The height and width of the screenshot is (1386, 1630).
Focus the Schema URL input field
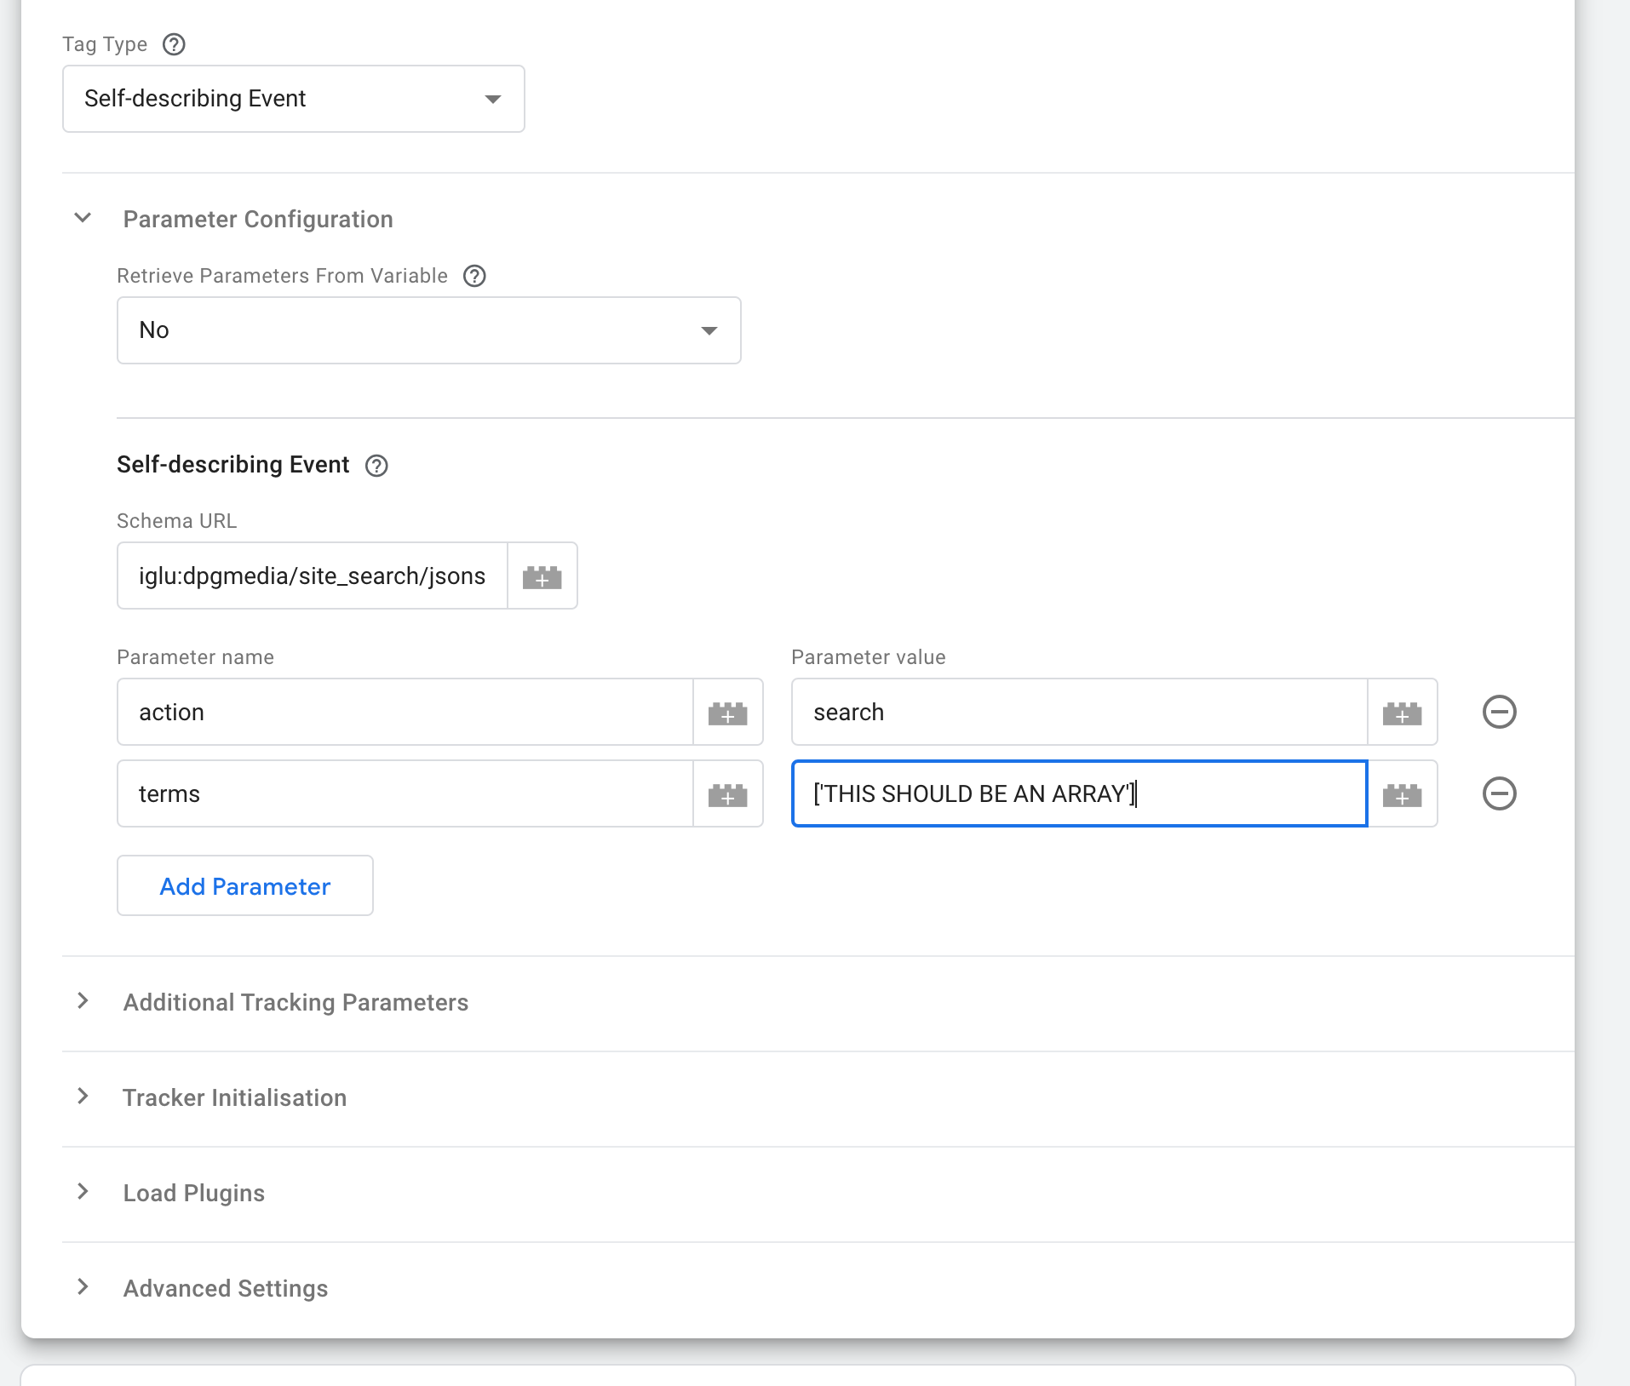[x=313, y=576]
